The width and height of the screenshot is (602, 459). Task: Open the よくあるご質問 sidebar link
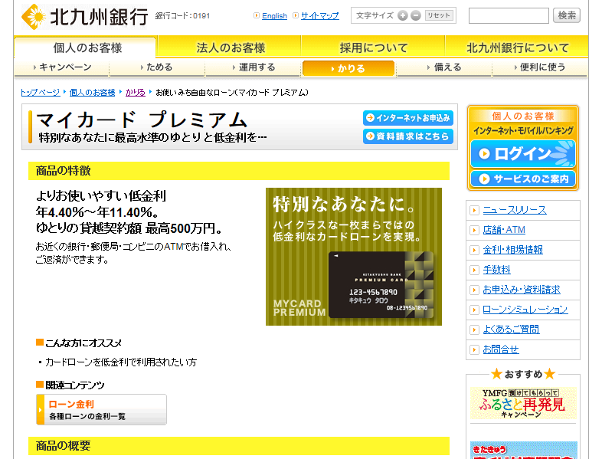(511, 329)
